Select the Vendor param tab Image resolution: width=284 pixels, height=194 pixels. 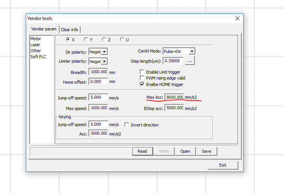click(44, 29)
